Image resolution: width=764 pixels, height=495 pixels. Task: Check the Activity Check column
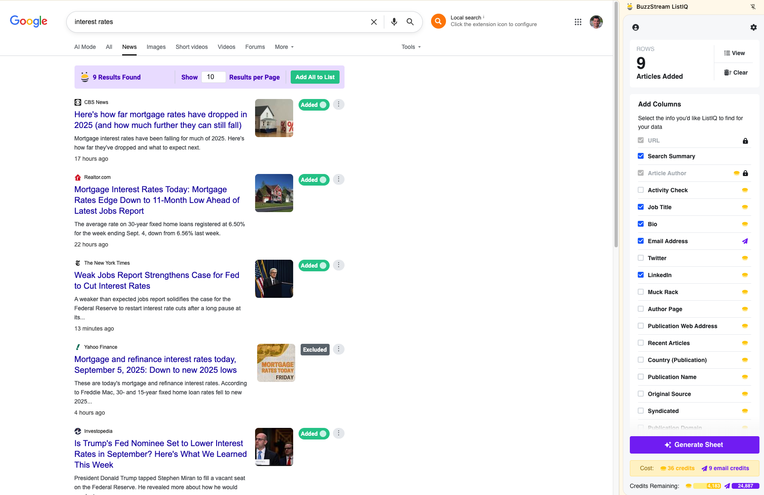click(641, 190)
